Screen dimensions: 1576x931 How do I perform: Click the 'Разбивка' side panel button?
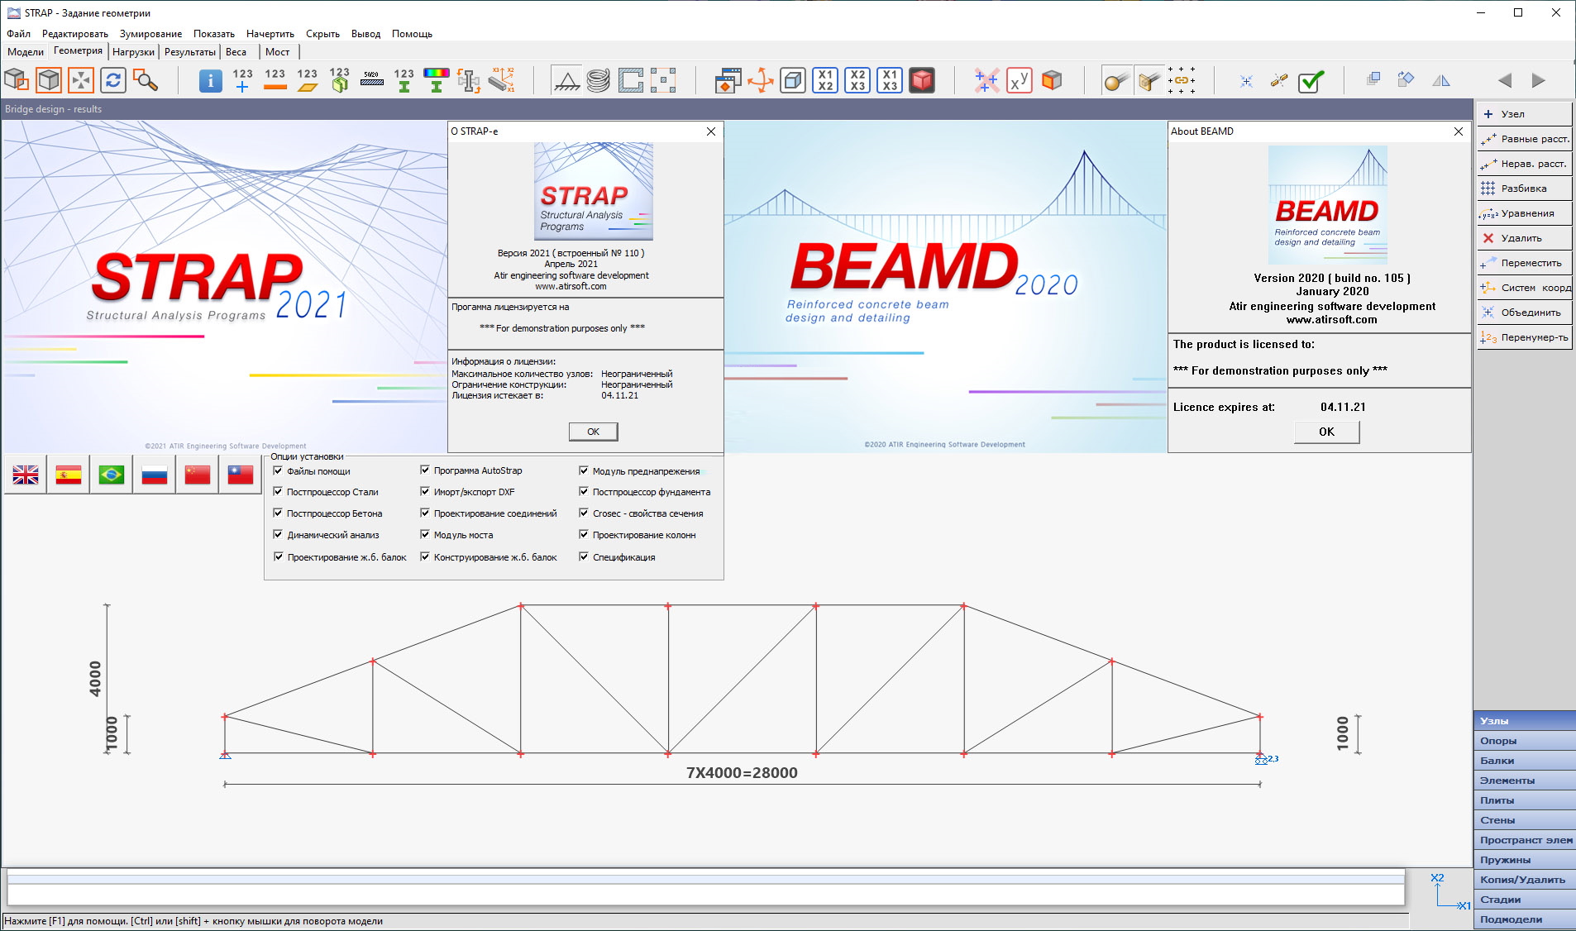click(x=1524, y=189)
